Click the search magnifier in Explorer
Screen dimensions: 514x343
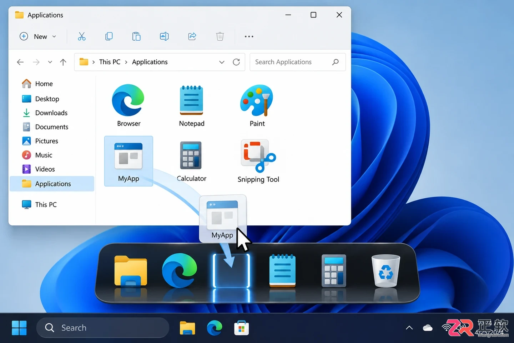[335, 62]
